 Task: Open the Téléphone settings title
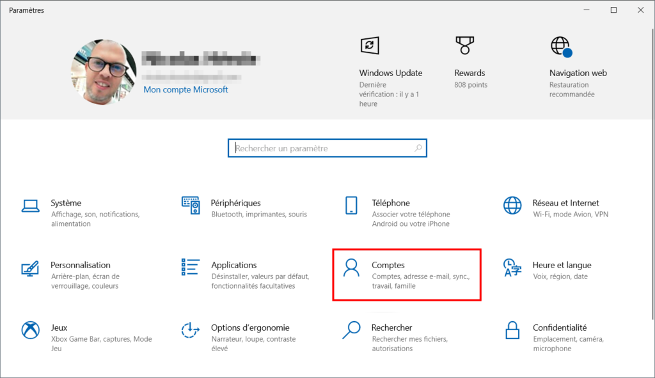tap(391, 203)
